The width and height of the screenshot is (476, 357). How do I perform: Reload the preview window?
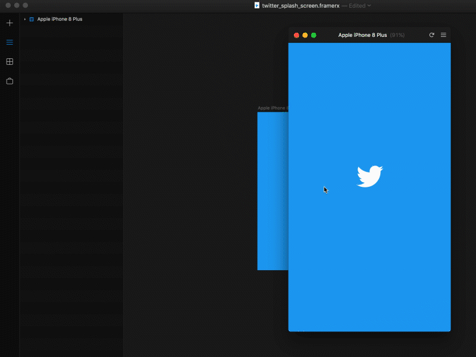[432, 35]
